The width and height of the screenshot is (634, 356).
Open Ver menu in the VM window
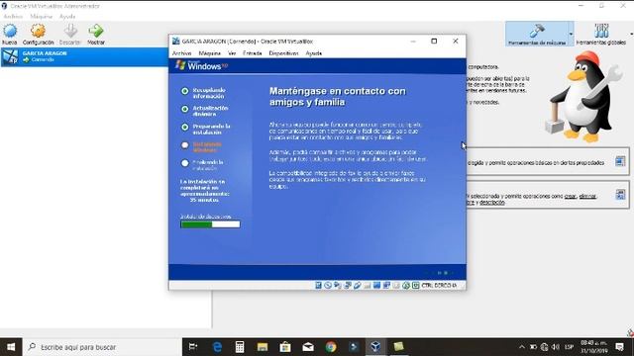pyautogui.click(x=232, y=53)
